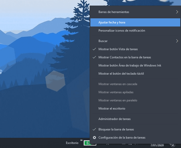Toggle Bloquear la barra de tareas
Image resolution: width=181 pixels, height=148 pixels.
click(135, 129)
